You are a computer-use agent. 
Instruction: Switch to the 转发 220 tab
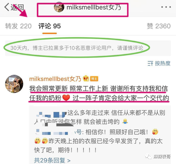(18, 26)
